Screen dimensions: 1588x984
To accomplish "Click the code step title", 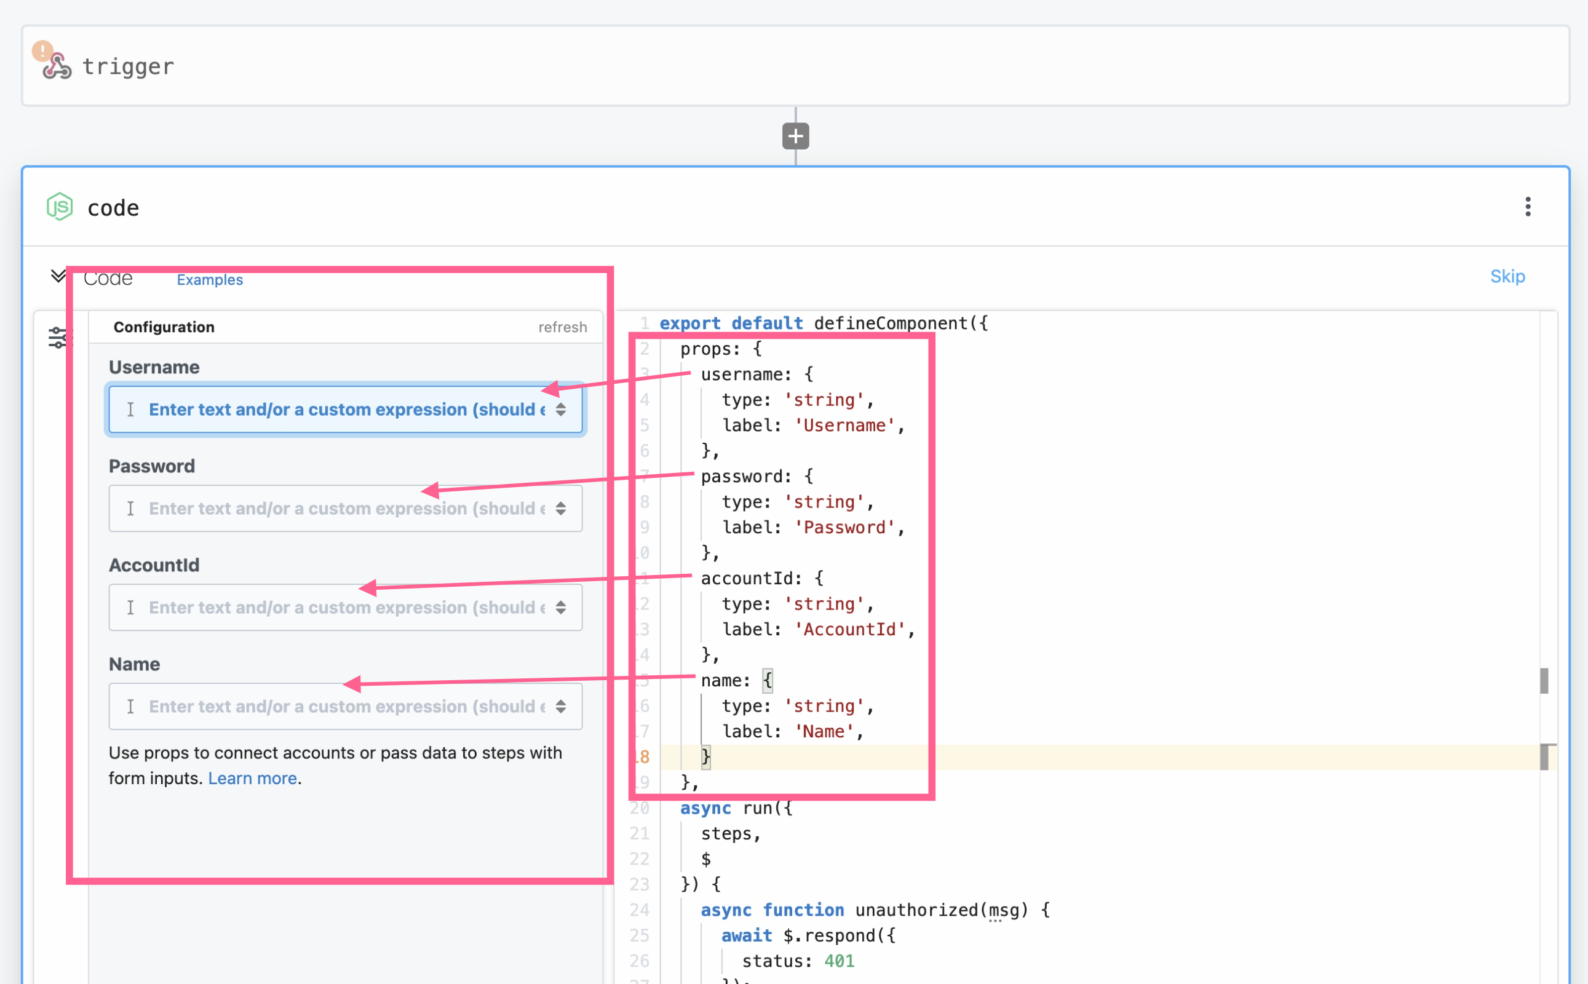I will point(113,208).
